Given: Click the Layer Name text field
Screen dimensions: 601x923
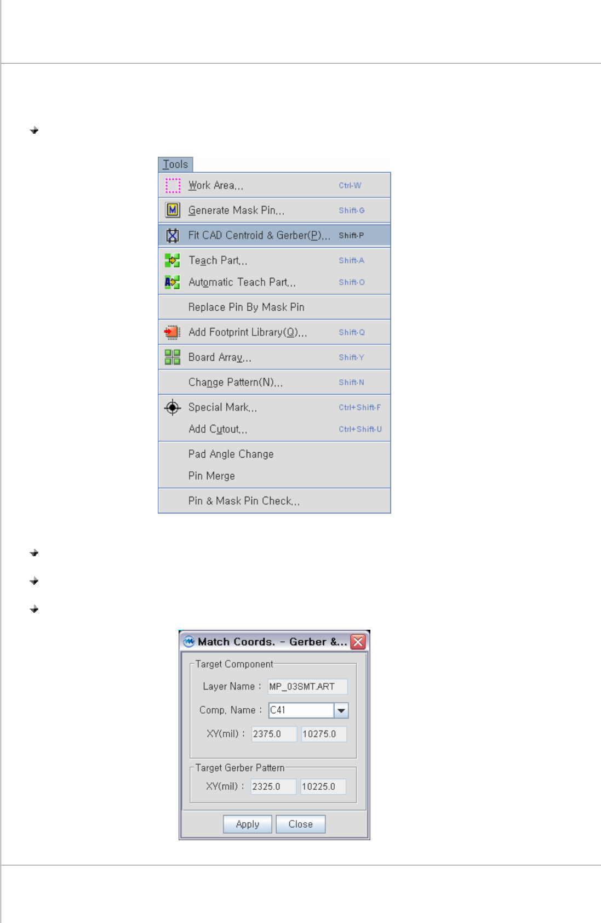Looking at the screenshot, I should (x=307, y=687).
